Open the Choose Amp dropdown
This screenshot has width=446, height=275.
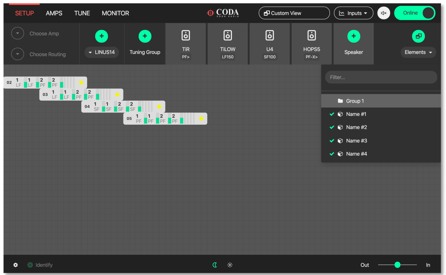click(18, 34)
